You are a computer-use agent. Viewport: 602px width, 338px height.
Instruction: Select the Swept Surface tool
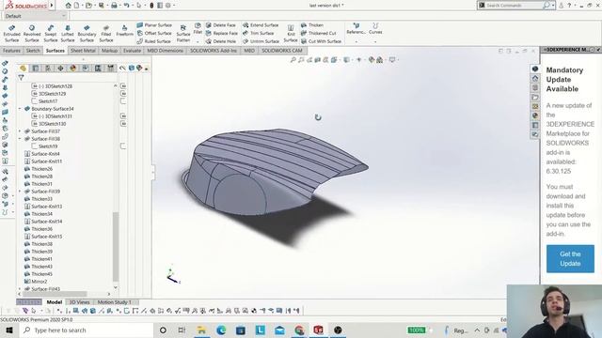50,34
